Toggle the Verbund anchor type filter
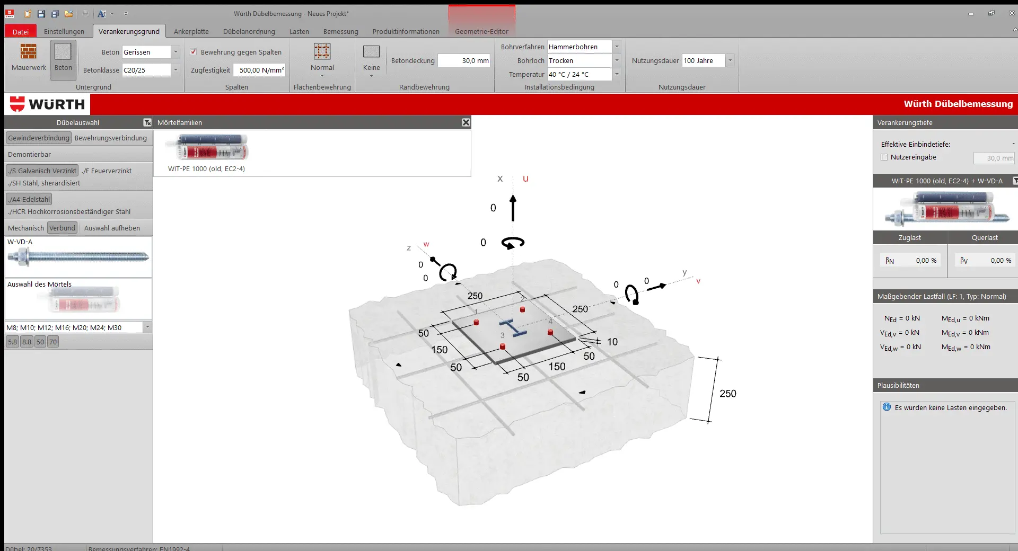This screenshot has height=551, width=1018. click(63, 228)
